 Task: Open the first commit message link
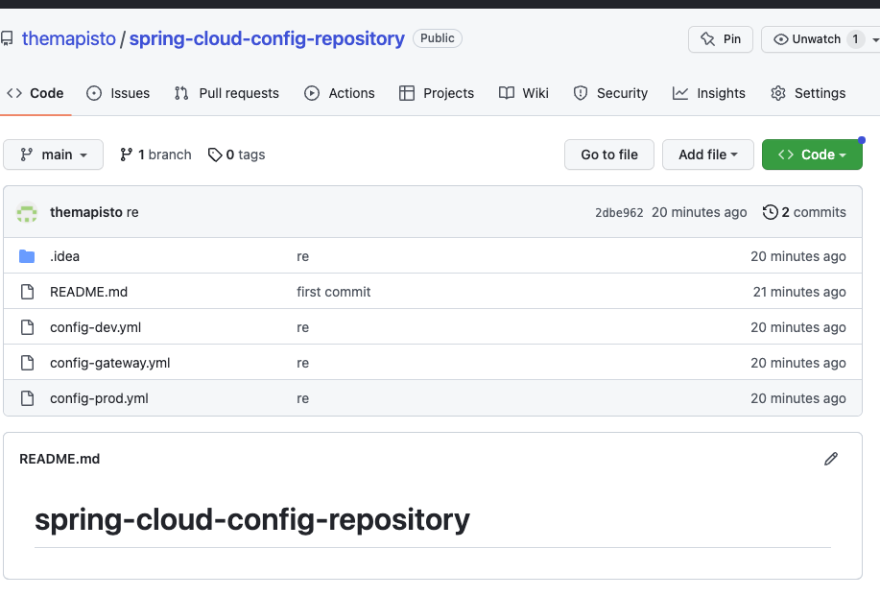pyautogui.click(x=333, y=292)
